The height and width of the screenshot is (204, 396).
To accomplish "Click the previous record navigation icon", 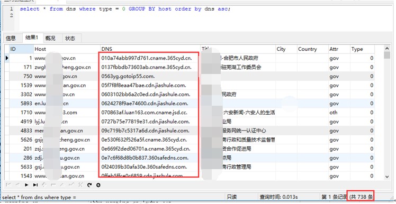I will tap(17, 184).
